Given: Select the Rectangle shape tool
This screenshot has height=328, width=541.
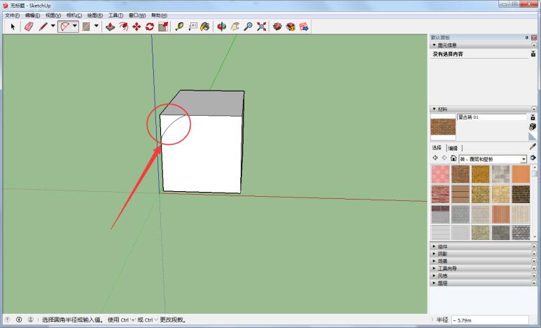Looking at the screenshot, I should 86,27.
